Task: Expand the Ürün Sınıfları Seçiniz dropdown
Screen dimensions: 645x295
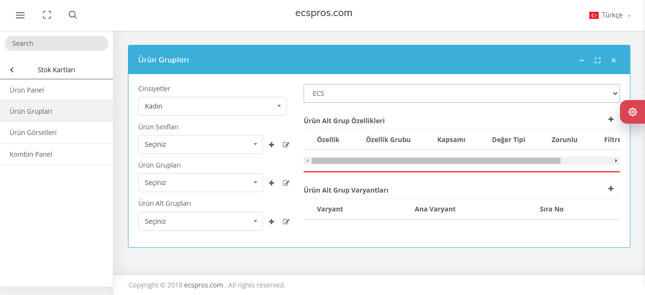Action: pos(201,144)
